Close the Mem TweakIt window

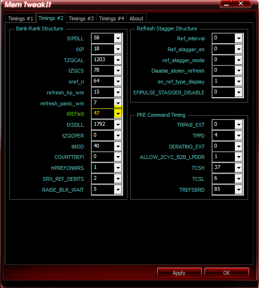241,4
